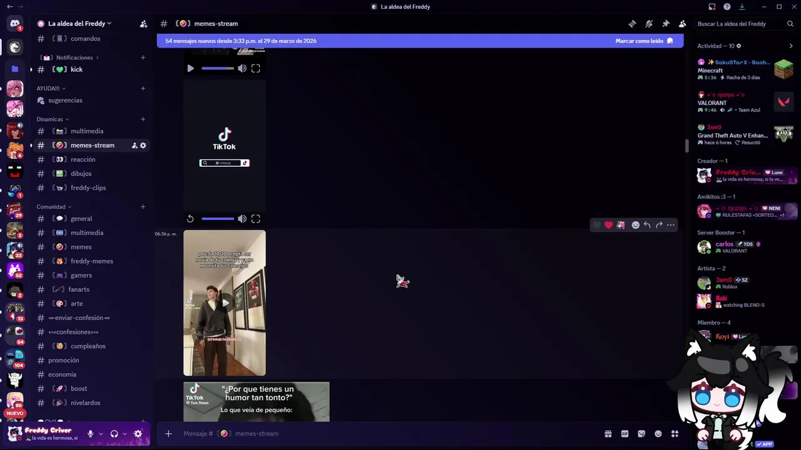Viewport: 801px width, 450px height.
Task: Open the freddy-memes channel
Action: pyautogui.click(x=93, y=261)
